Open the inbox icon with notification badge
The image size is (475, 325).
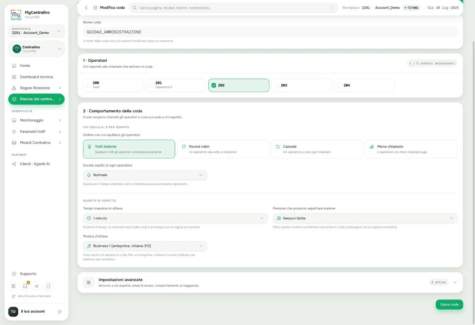pos(25,286)
